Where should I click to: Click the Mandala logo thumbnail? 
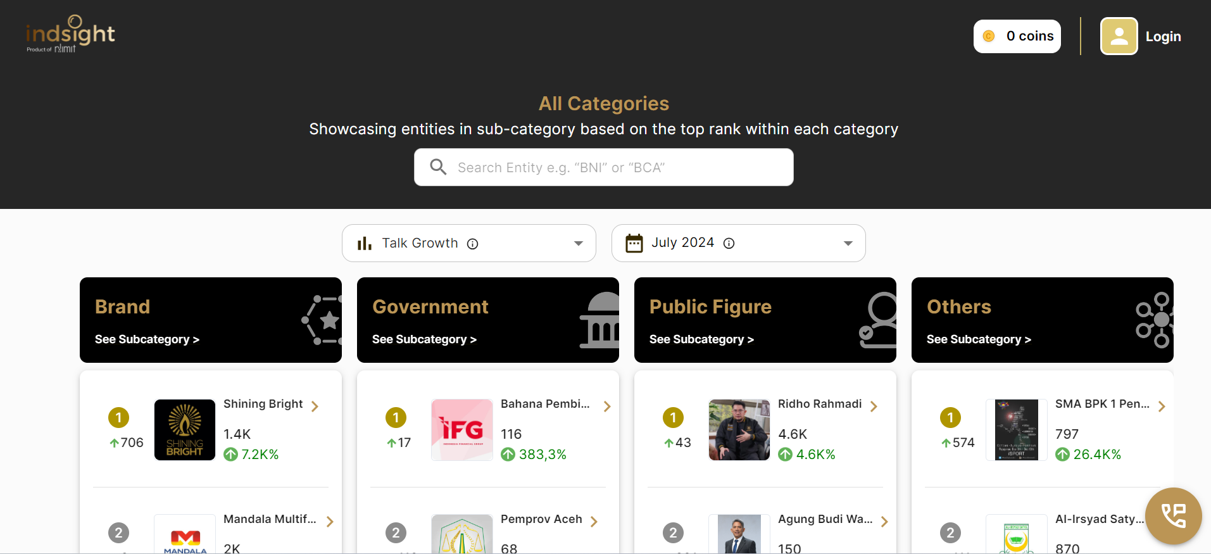(185, 534)
